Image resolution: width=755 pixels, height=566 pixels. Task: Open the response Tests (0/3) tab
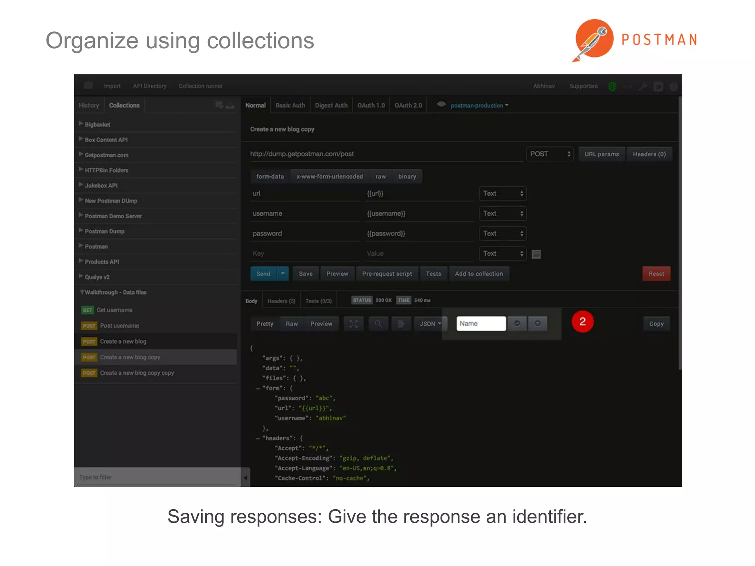point(319,301)
